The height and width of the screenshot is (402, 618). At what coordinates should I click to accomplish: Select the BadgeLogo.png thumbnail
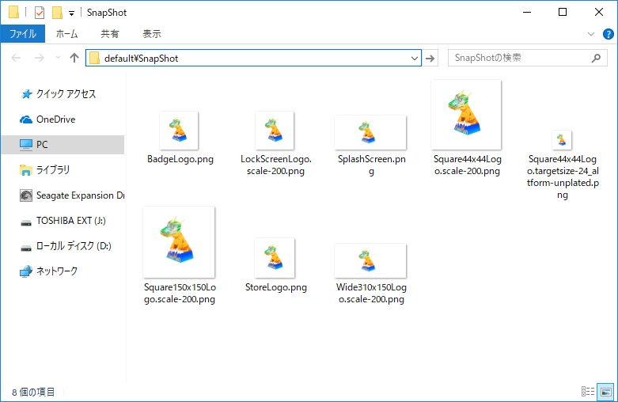tap(179, 131)
